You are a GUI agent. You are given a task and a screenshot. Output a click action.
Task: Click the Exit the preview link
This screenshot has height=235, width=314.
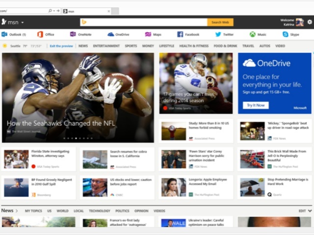point(61,46)
